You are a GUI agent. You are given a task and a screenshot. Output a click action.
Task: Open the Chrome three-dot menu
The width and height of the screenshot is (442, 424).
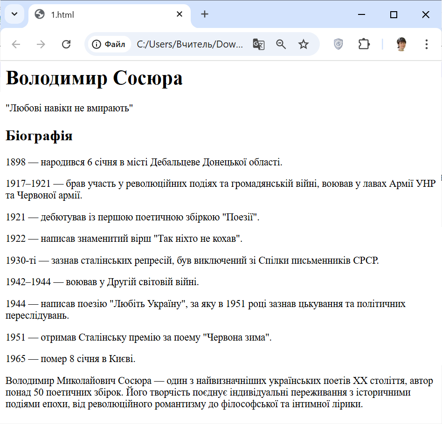(426, 44)
